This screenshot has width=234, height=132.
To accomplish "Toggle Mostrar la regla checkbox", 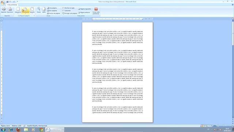I will 68,8.
